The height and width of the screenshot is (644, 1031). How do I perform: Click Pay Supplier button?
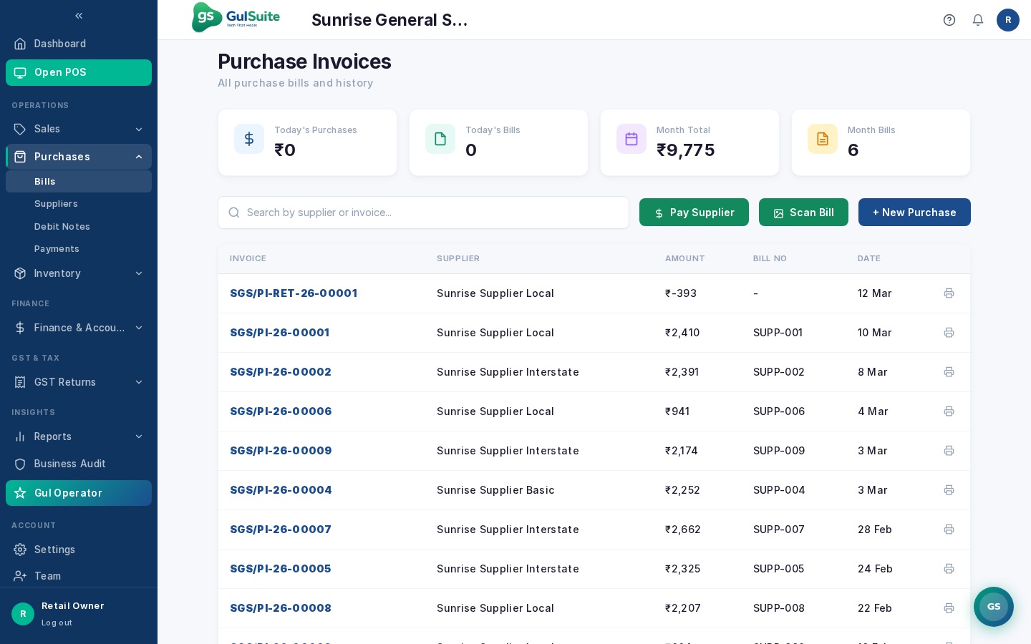coord(694,213)
